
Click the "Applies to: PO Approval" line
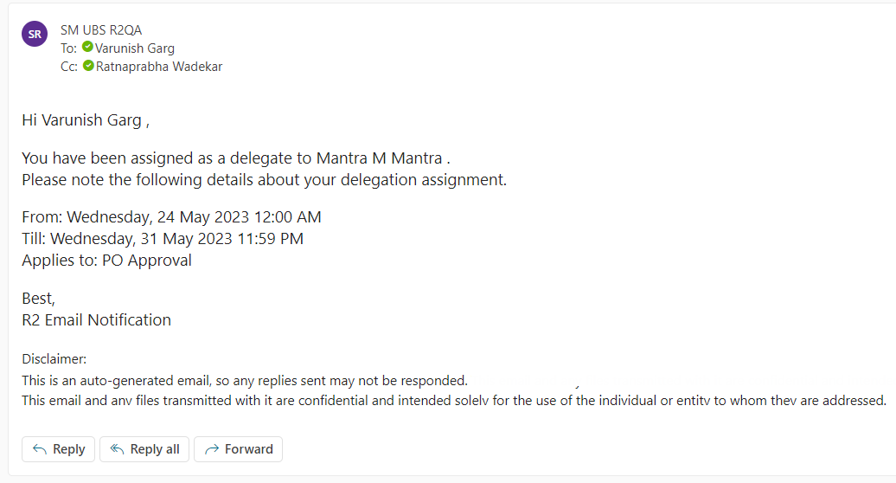click(106, 260)
